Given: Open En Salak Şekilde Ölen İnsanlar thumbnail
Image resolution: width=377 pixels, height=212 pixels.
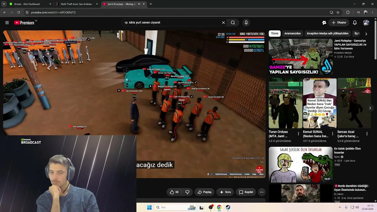Looking at the screenshot, I should pyautogui.click(x=300, y=165).
